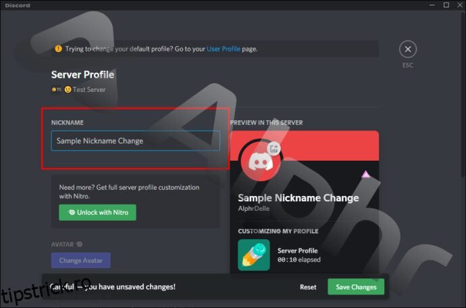Viewport: 466px width, 308px height.
Task: Click the 'Test Server' name text
Action: 89,89
